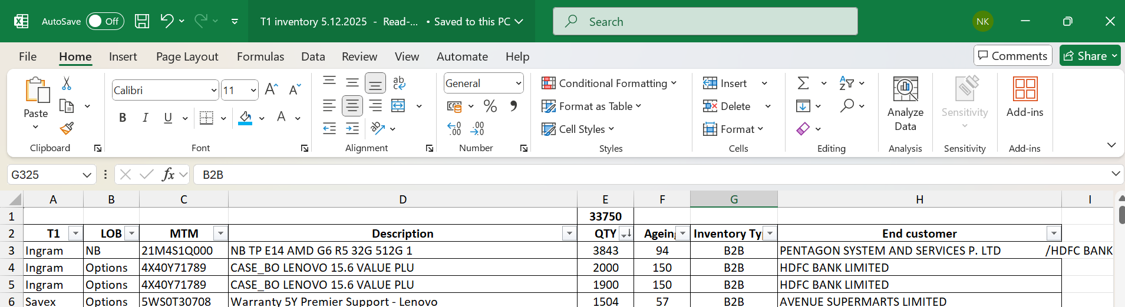
Task: Switch to the Data tab
Action: [313, 56]
